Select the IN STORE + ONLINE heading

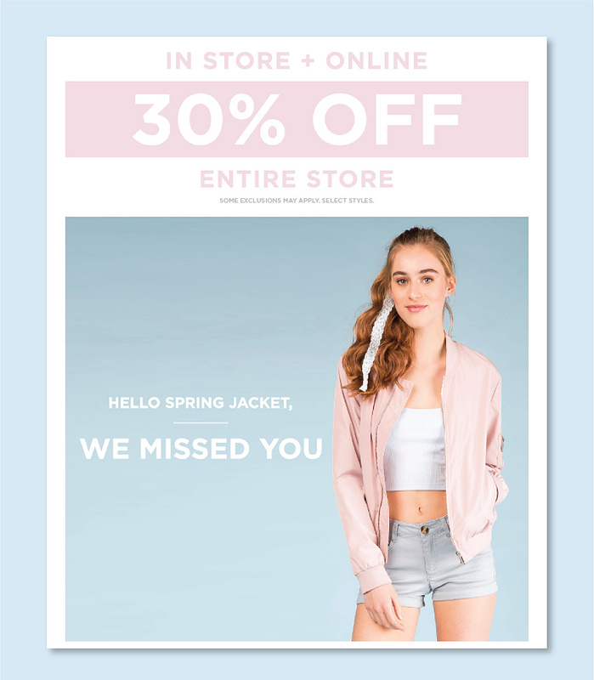tap(297, 60)
